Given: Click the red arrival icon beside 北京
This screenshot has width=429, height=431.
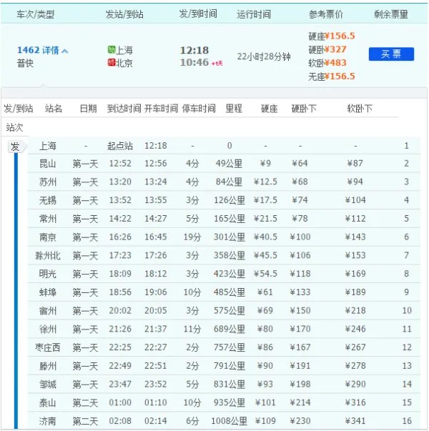Looking at the screenshot, I should click(x=111, y=62).
